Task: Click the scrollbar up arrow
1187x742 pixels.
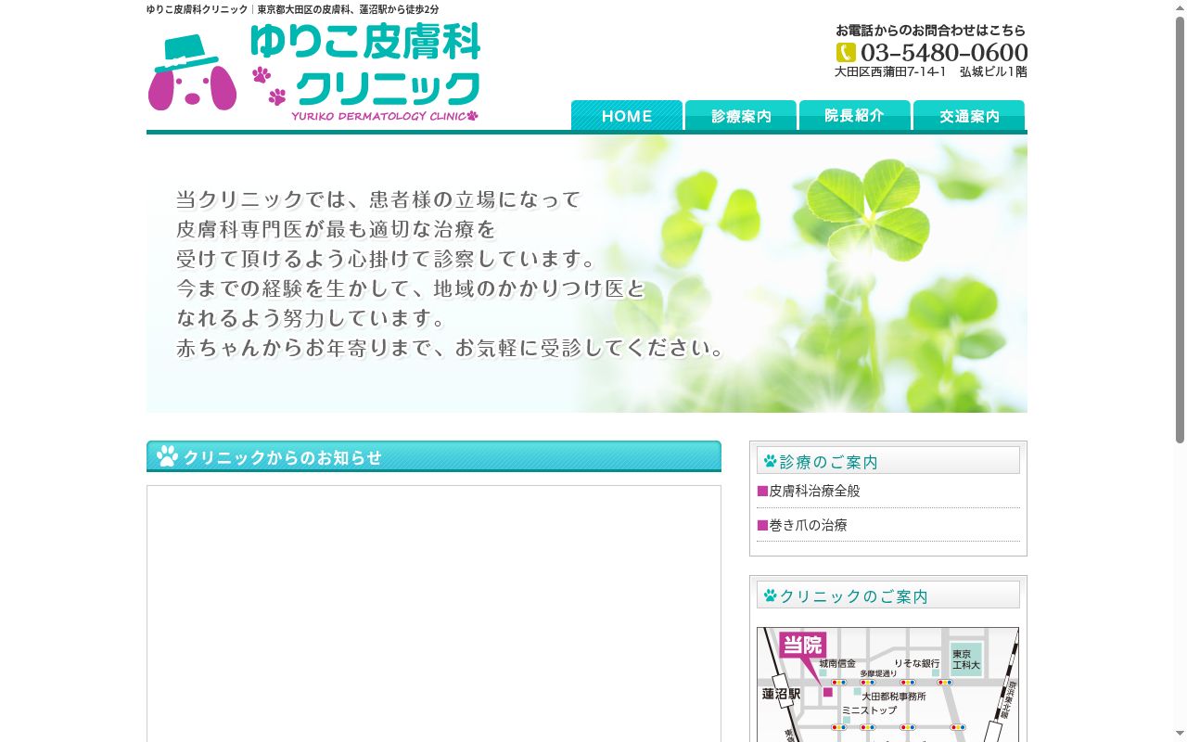Action: point(1181,7)
